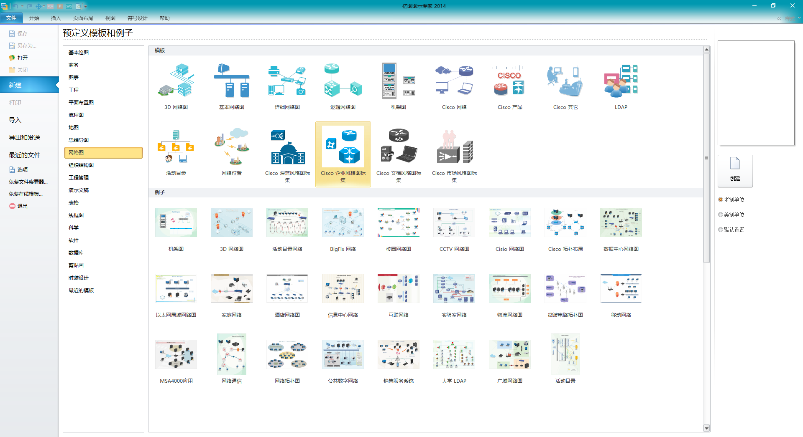Open the CCTV 网络图 example thumbnail
This screenshot has width=803, height=437.
click(454, 222)
